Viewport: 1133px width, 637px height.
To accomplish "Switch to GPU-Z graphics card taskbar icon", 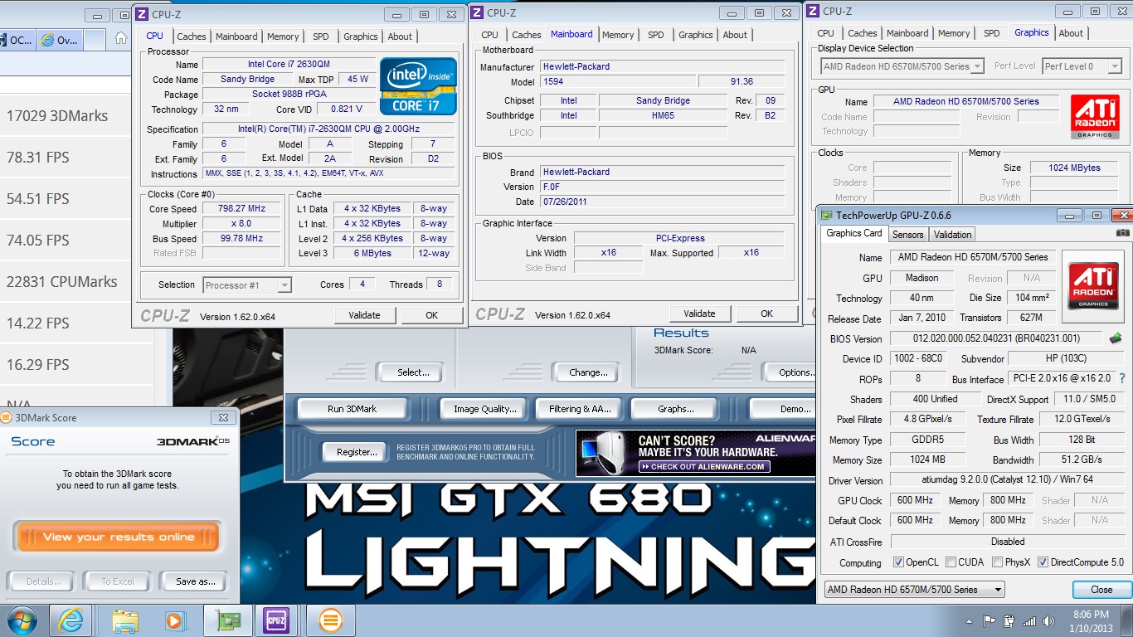I will point(227,620).
